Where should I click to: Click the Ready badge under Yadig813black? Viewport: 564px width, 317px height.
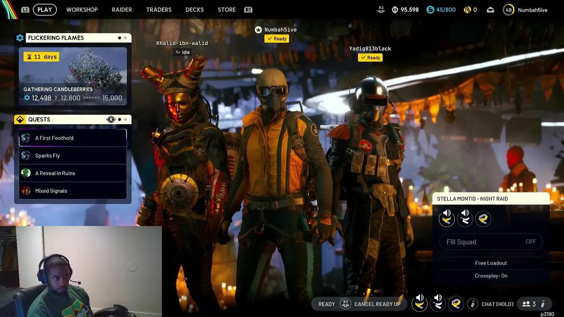[x=370, y=58]
